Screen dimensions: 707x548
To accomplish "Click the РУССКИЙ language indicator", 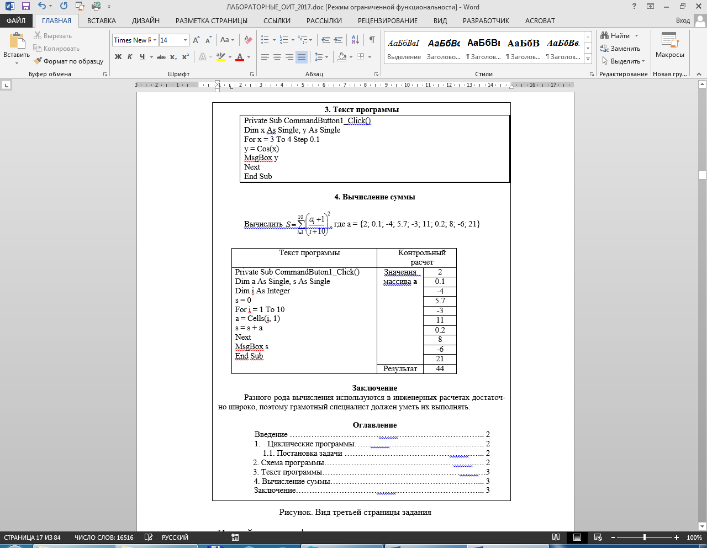I will pos(175,538).
